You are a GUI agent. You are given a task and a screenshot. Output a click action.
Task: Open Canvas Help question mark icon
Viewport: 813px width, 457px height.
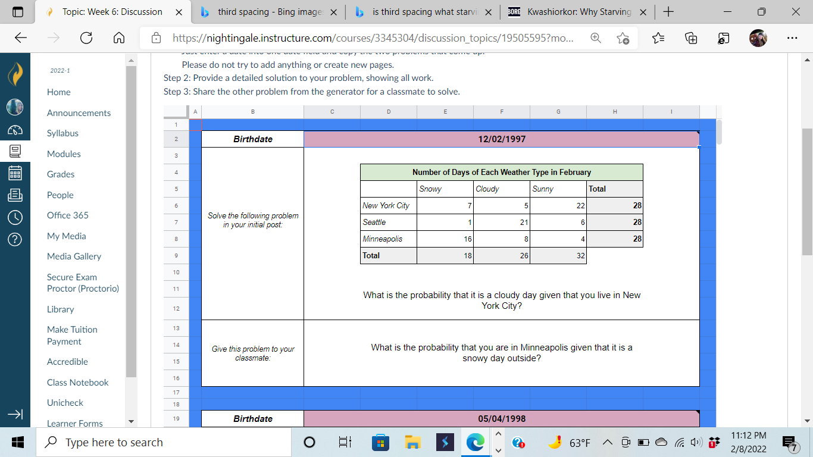click(15, 238)
